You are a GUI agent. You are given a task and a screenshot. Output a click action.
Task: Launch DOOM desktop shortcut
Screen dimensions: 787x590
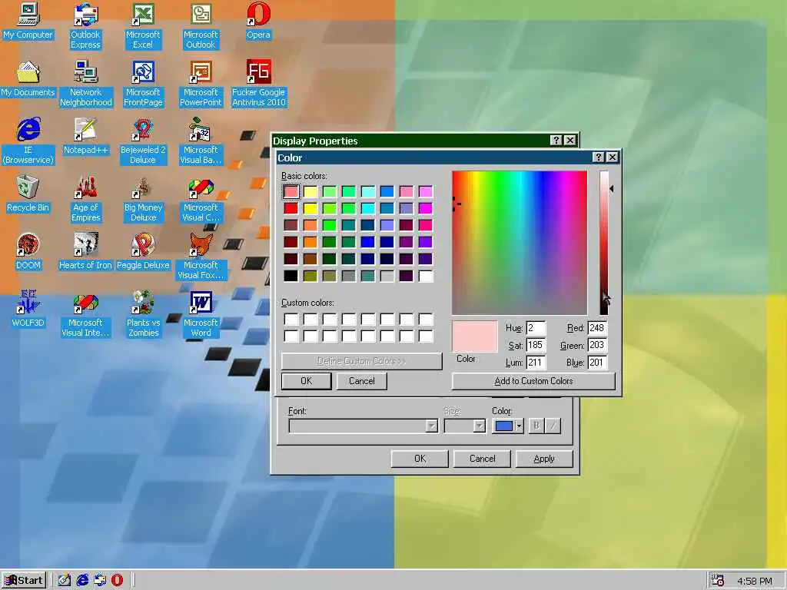pos(28,252)
